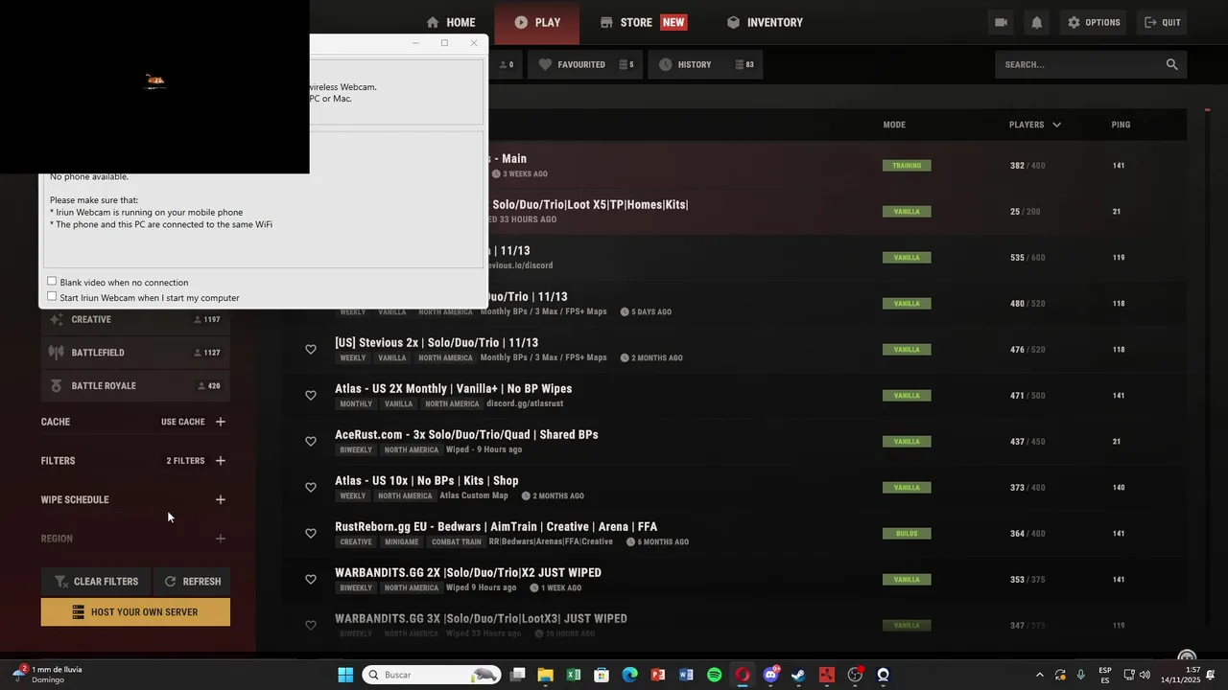
Task: Open File Explorer from the taskbar
Action: (x=545, y=675)
